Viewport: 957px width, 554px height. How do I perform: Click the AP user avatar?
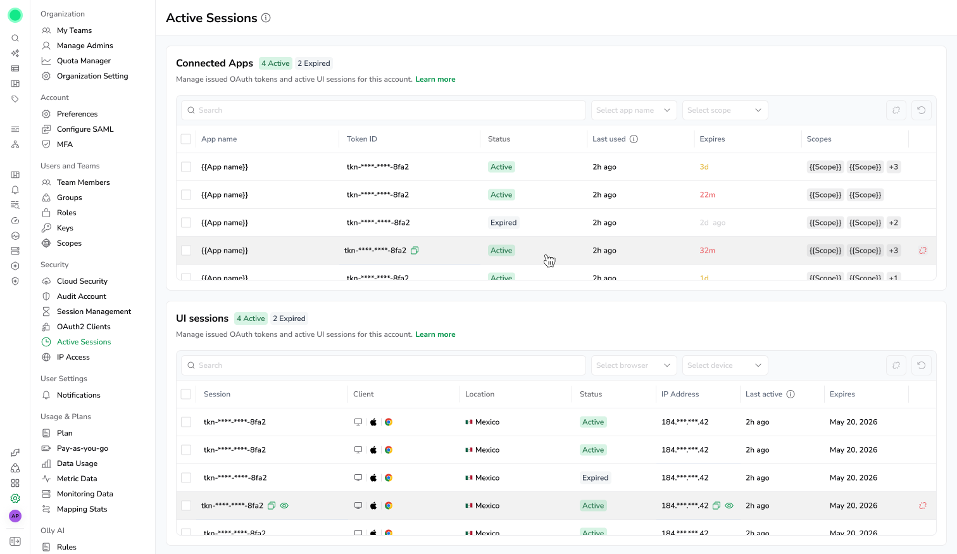(15, 516)
